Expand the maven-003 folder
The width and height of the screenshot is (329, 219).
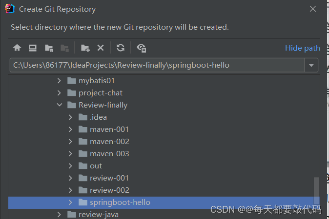(x=70, y=154)
